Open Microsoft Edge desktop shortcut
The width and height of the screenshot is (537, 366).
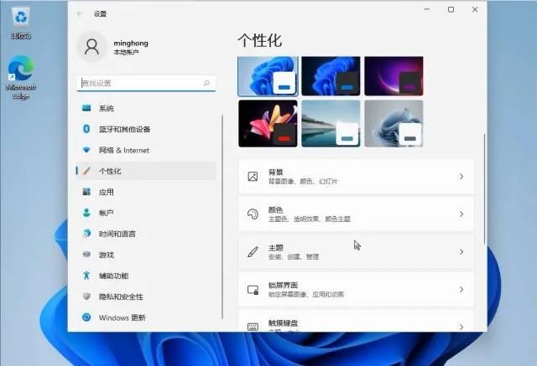click(x=21, y=78)
